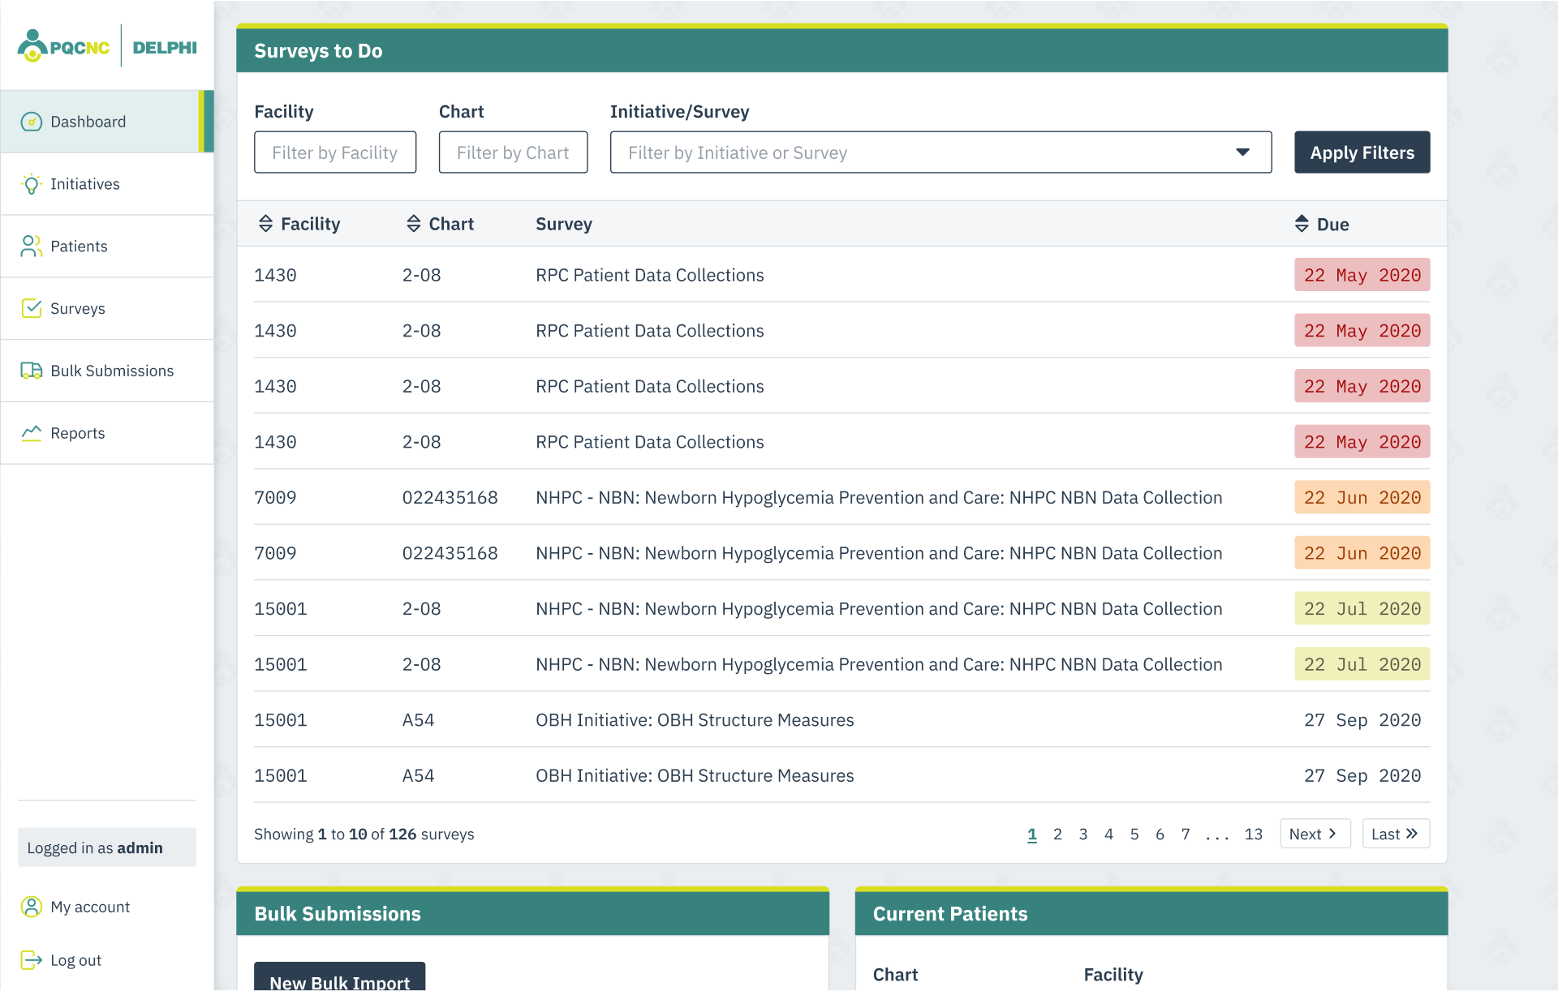The image size is (1558, 991).
Task: Go to the Surveys section
Action: [107, 308]
